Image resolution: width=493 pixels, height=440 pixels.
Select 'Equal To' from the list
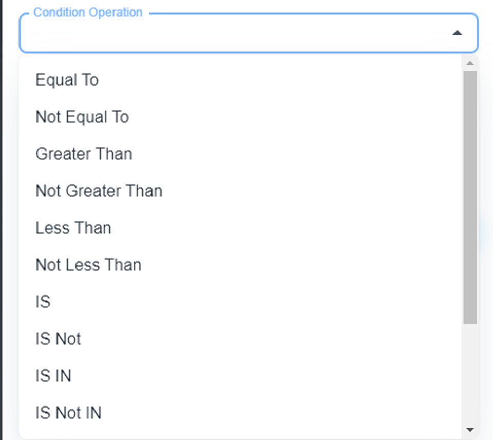[x=67, y=80]
